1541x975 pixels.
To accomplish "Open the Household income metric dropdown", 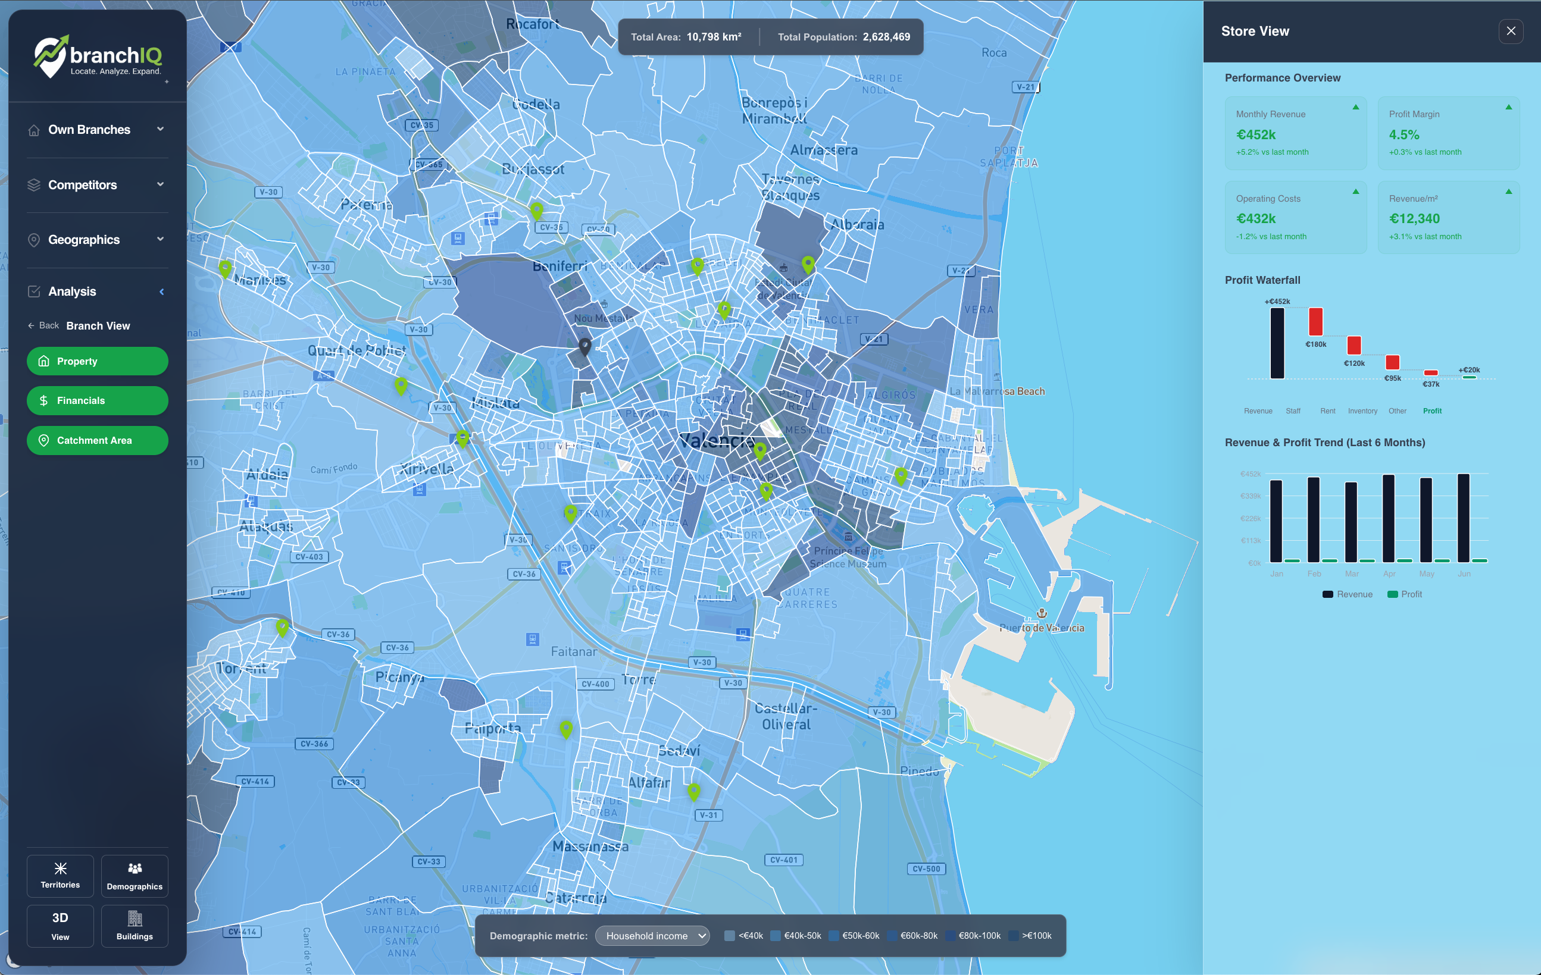I will tap(652, 935).
